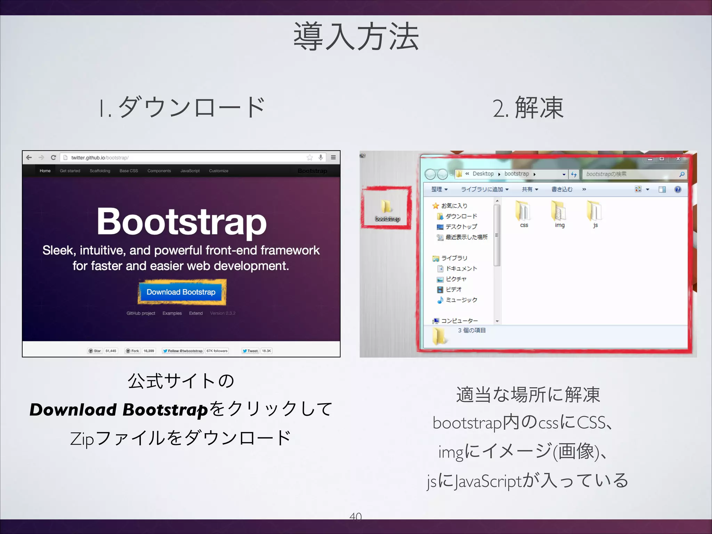Select the Home nav item
The height and width of the screenshot is (534, 712).
tap(45, 171)
